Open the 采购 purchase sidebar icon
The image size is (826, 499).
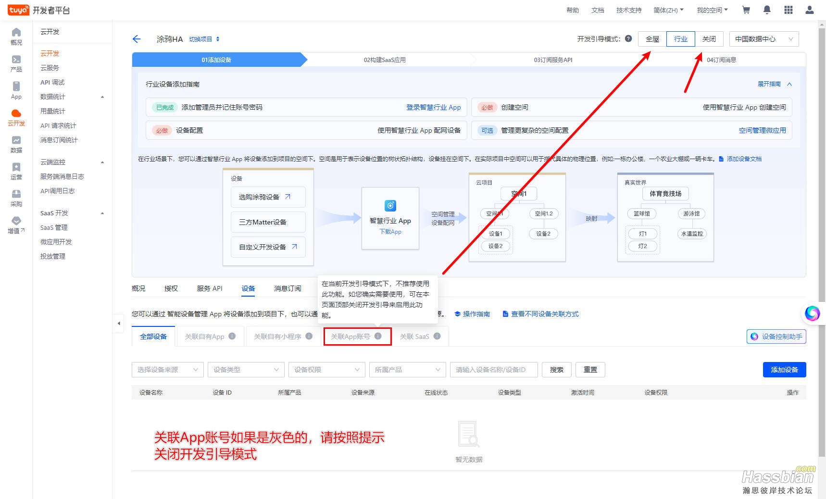tap(16, 198)
